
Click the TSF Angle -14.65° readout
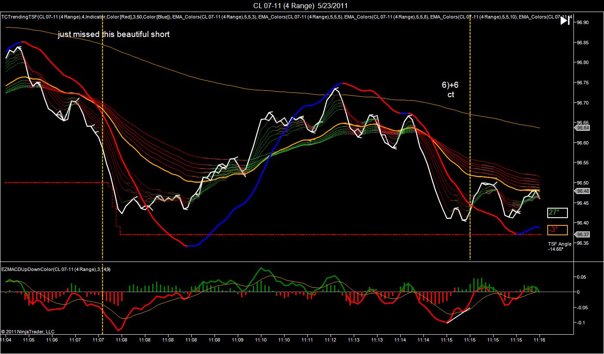559,246
